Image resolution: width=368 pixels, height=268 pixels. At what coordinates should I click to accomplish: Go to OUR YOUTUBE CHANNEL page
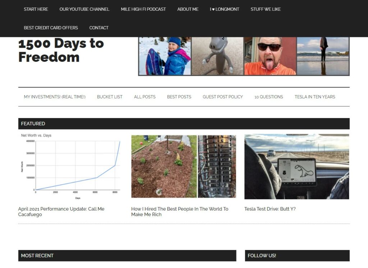pos(84,9)
